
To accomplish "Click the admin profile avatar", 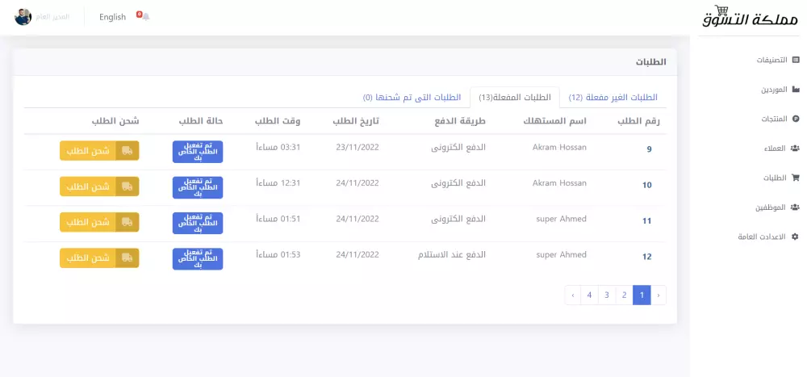I will (23, 17).
